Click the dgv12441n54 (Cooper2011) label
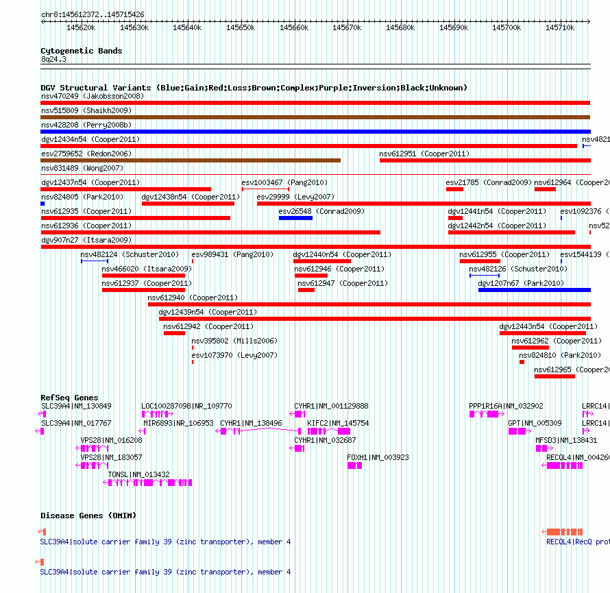 click(497, 211)
